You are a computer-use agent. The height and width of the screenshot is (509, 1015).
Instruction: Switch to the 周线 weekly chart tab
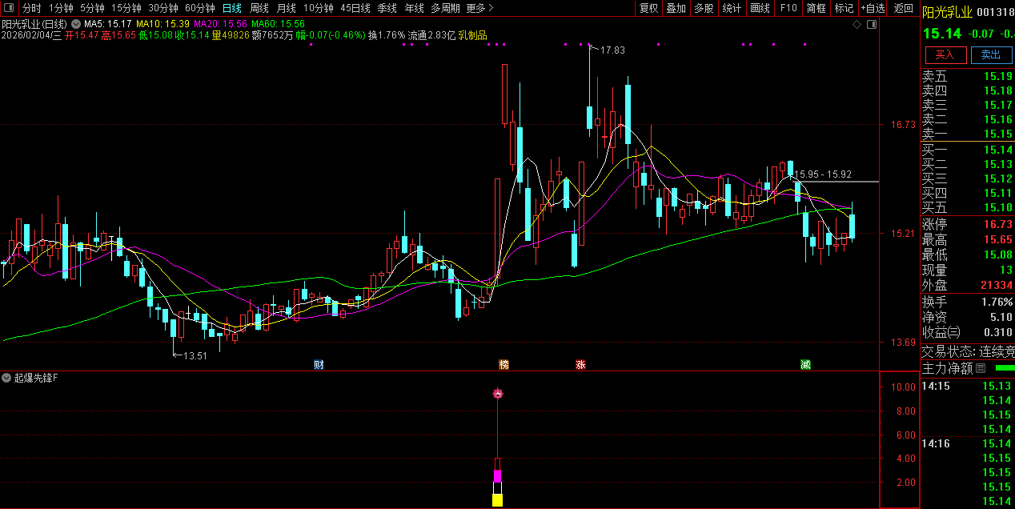(x=259, y=8)
